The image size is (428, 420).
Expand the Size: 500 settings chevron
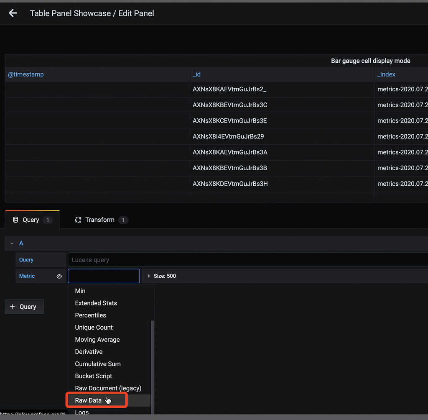[x=149, y=276]
